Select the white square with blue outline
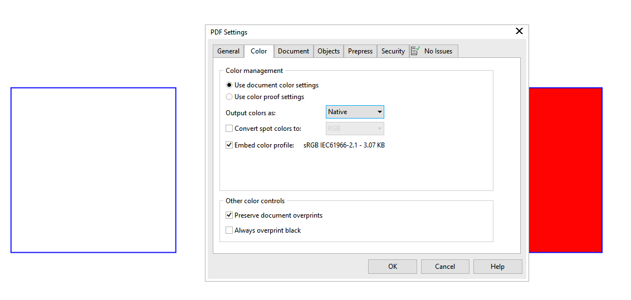This screenshot has width=631, height=300. [x=94, y=170]
